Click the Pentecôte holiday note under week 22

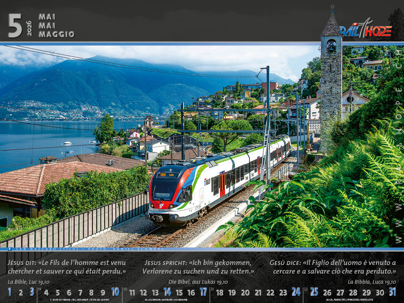click(349, 300)
